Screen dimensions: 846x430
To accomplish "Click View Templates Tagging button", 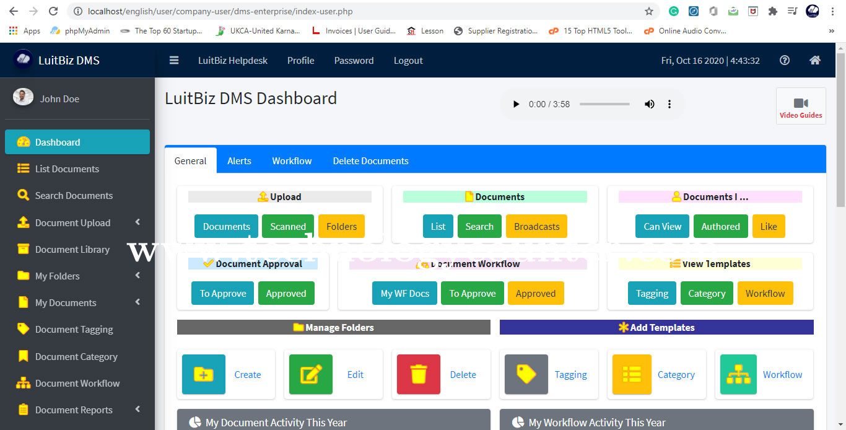I will click(652, 293).
